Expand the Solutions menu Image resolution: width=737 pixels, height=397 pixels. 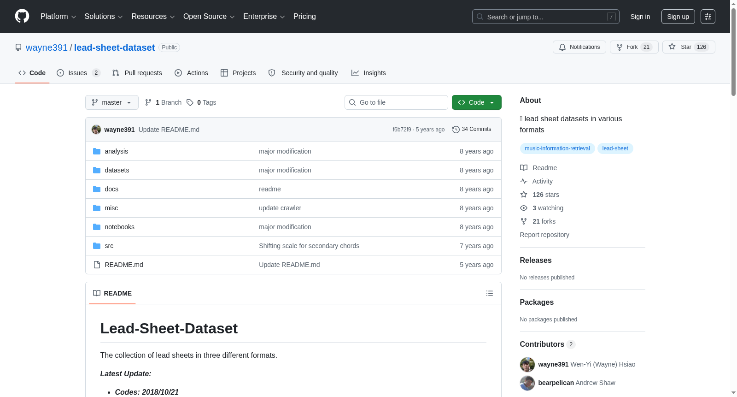104,17
